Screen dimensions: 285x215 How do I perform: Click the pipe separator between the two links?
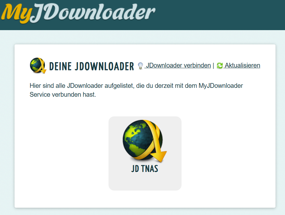213,66
